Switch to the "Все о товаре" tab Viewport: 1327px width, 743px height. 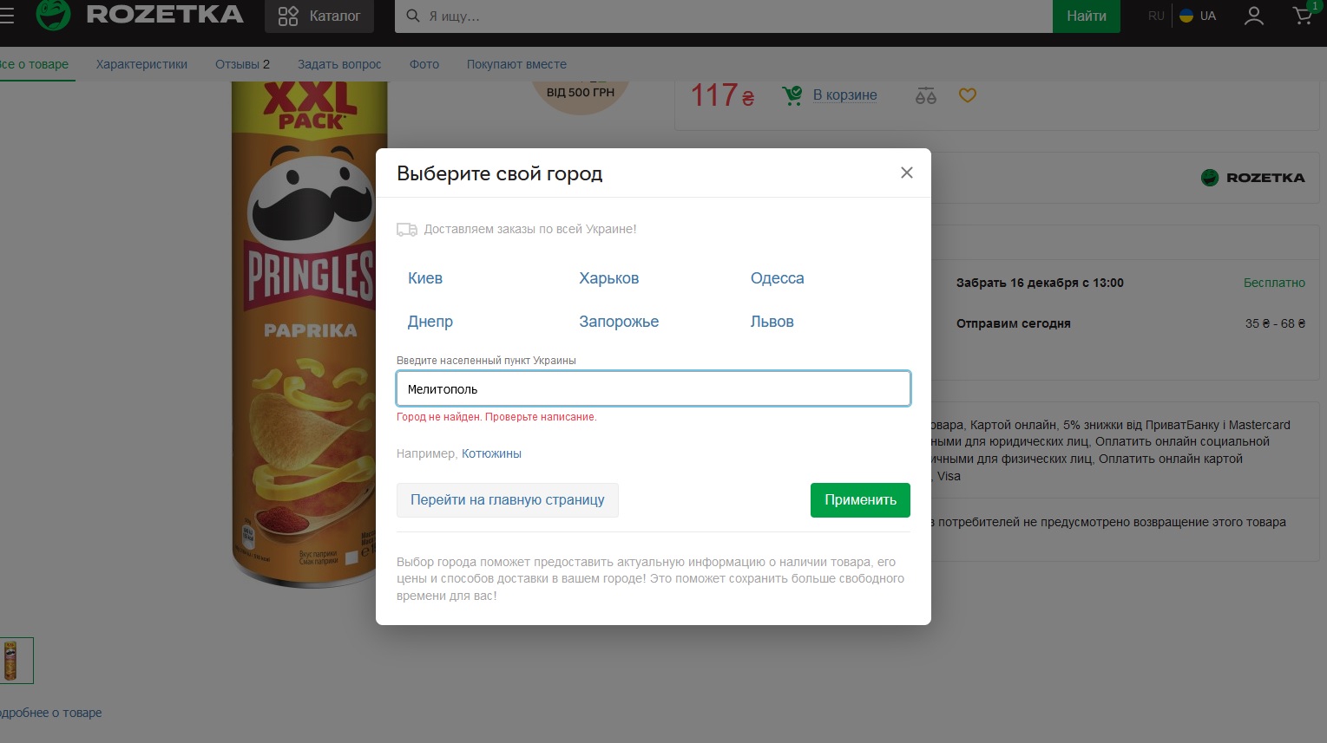coord(35,64)
